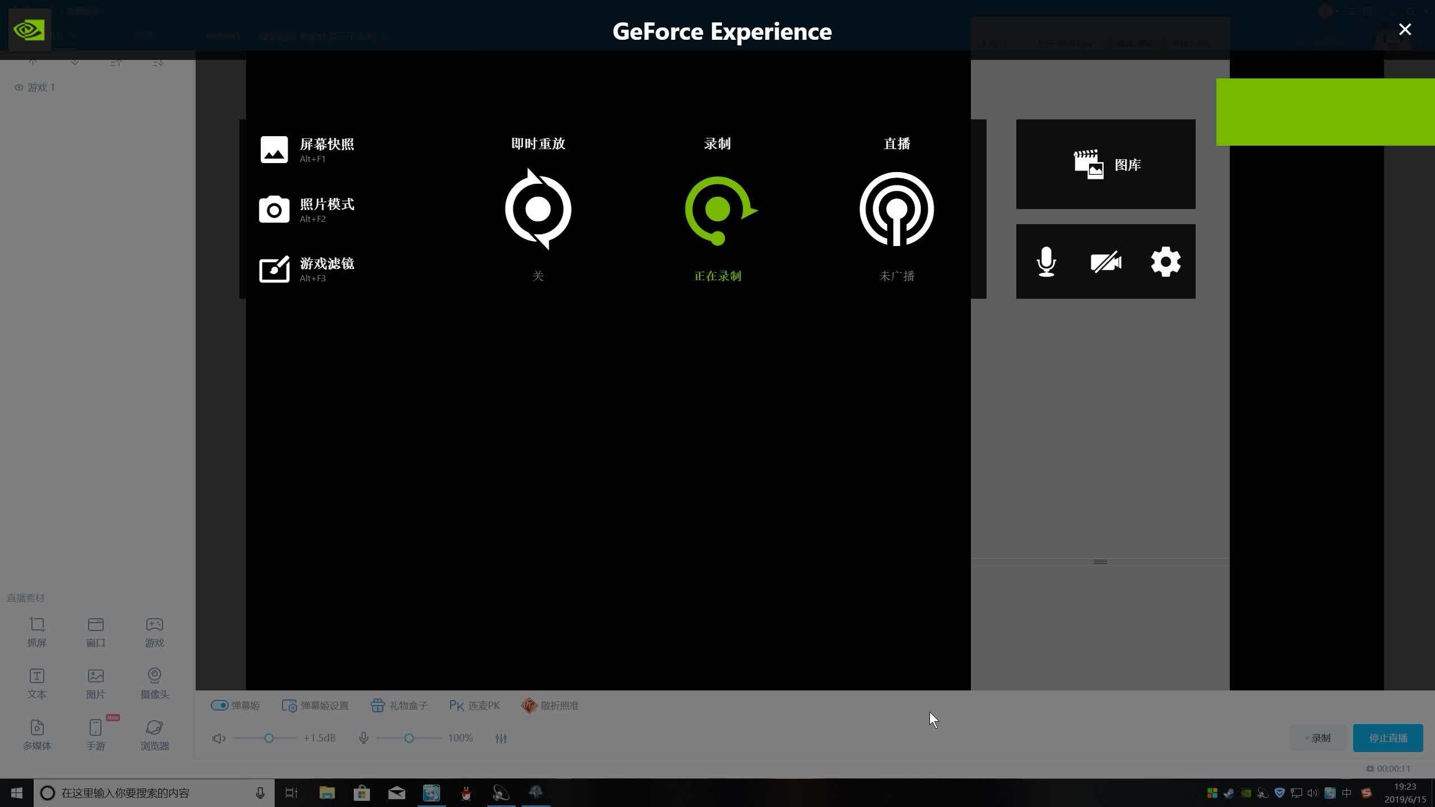1435x807 pixels.
Task: Expand the 录制 button dropdown arrow
Action: click(x=1307, y=739)
